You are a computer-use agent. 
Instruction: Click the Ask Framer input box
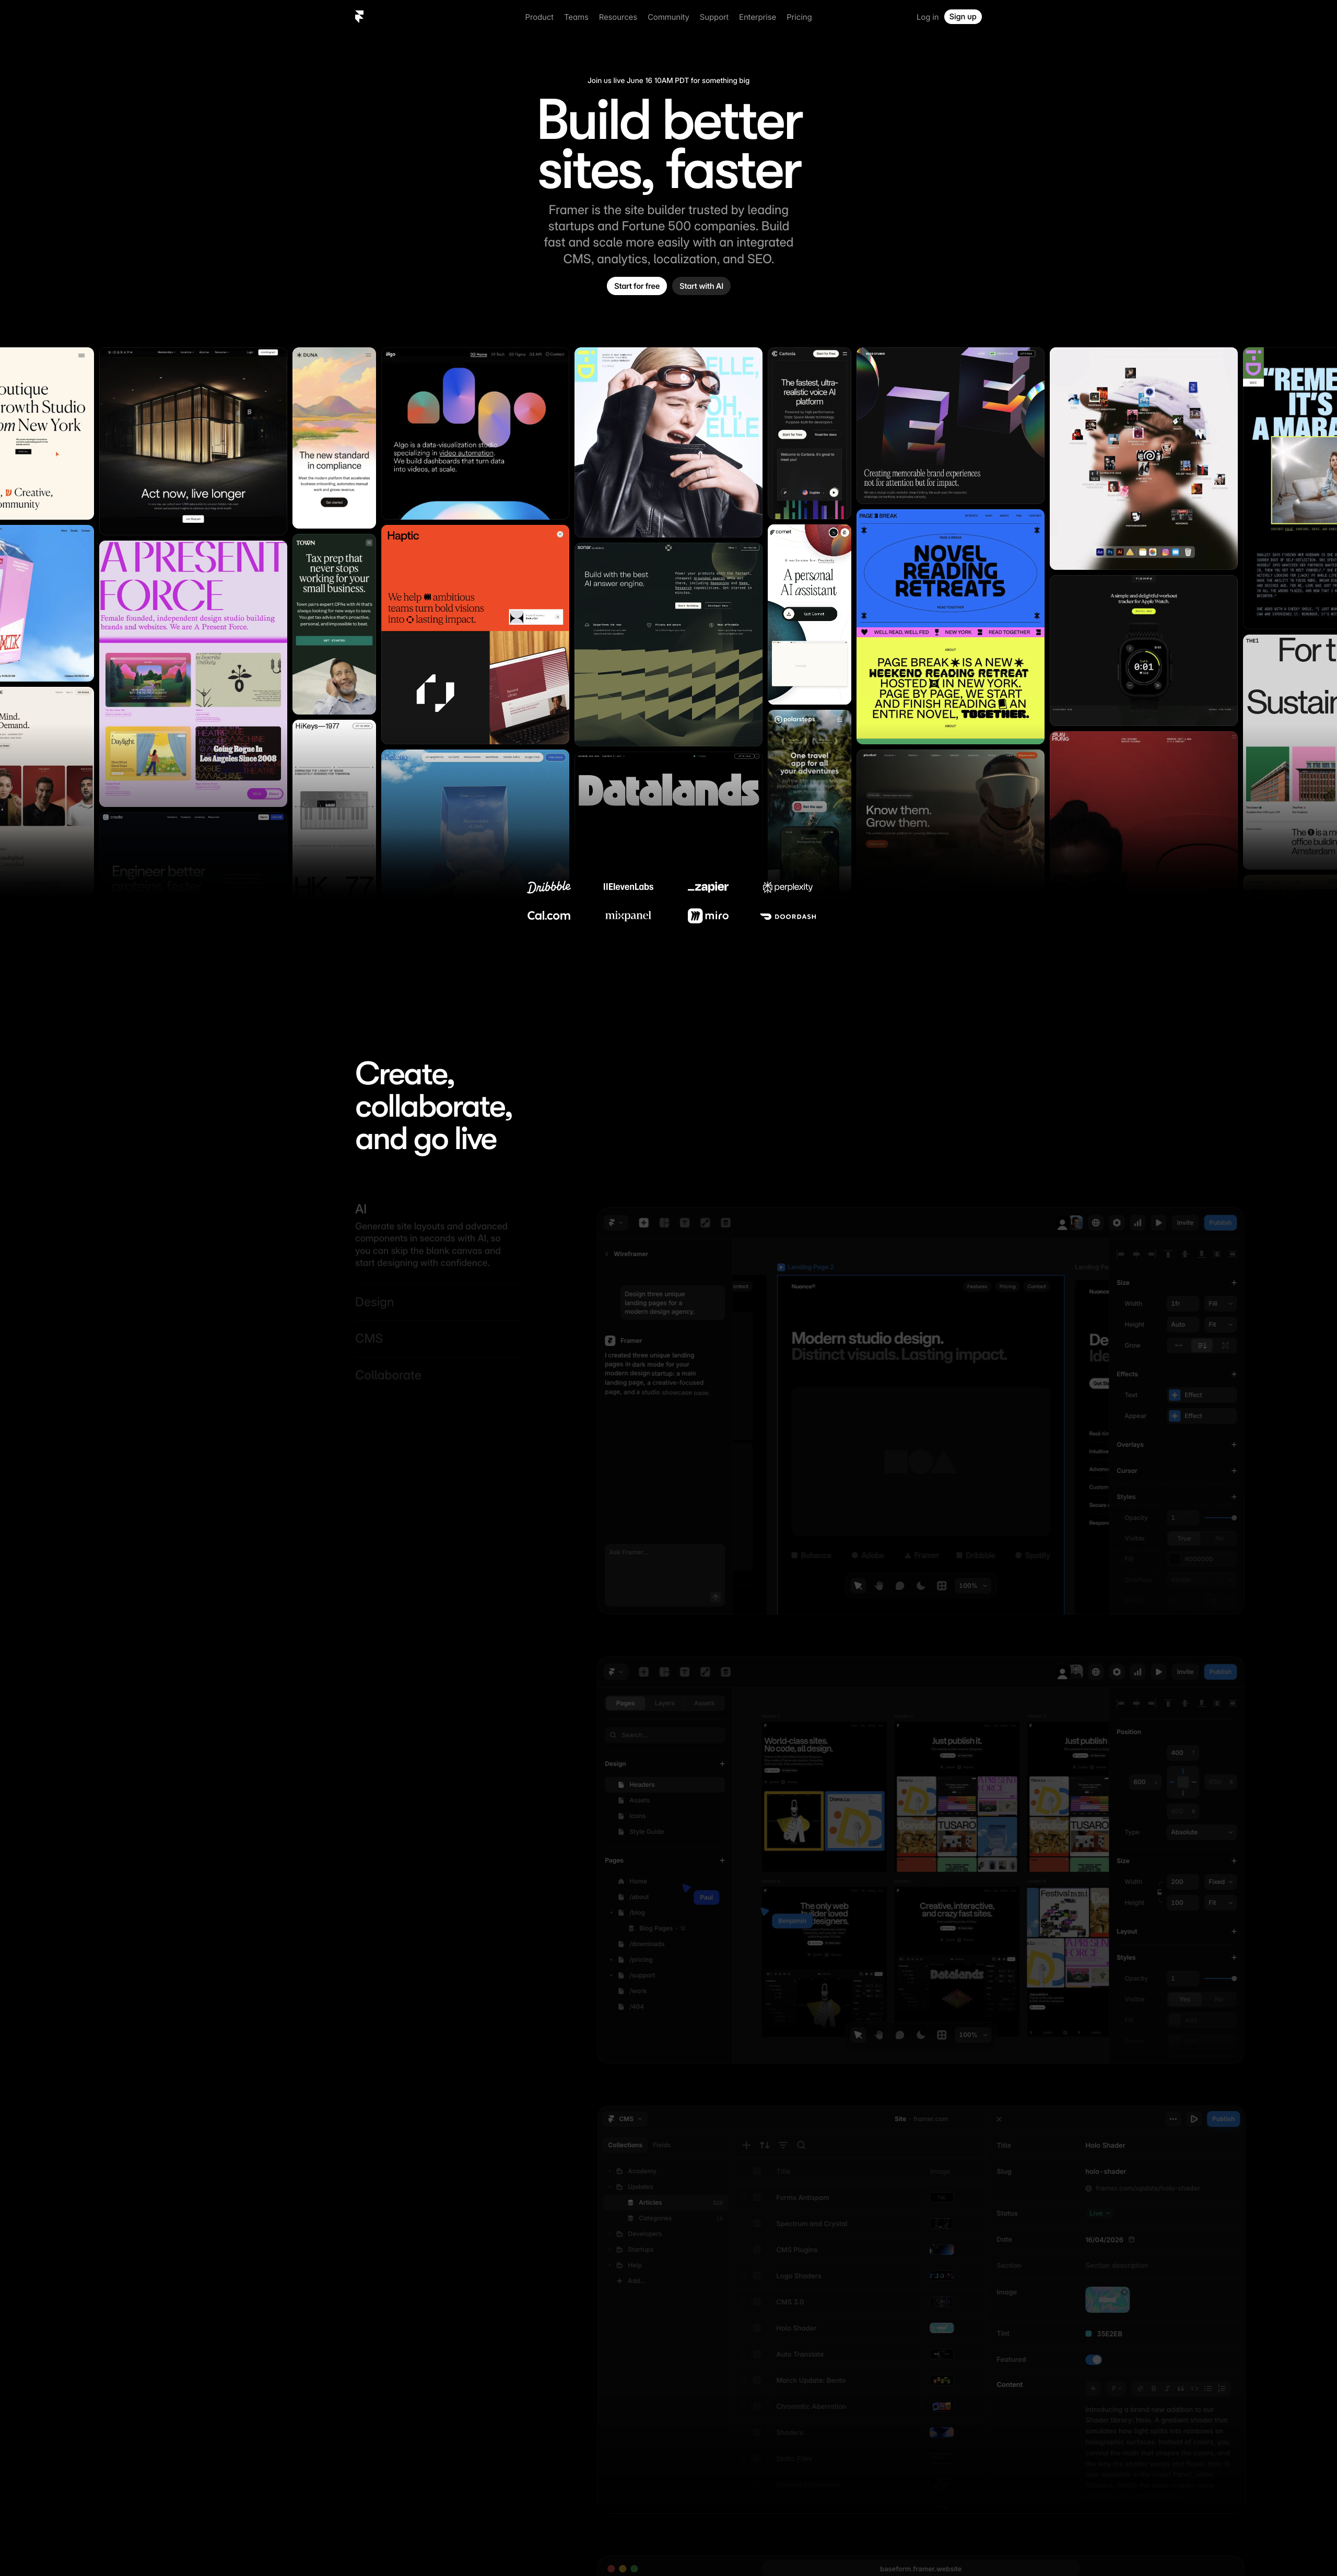665,1575
